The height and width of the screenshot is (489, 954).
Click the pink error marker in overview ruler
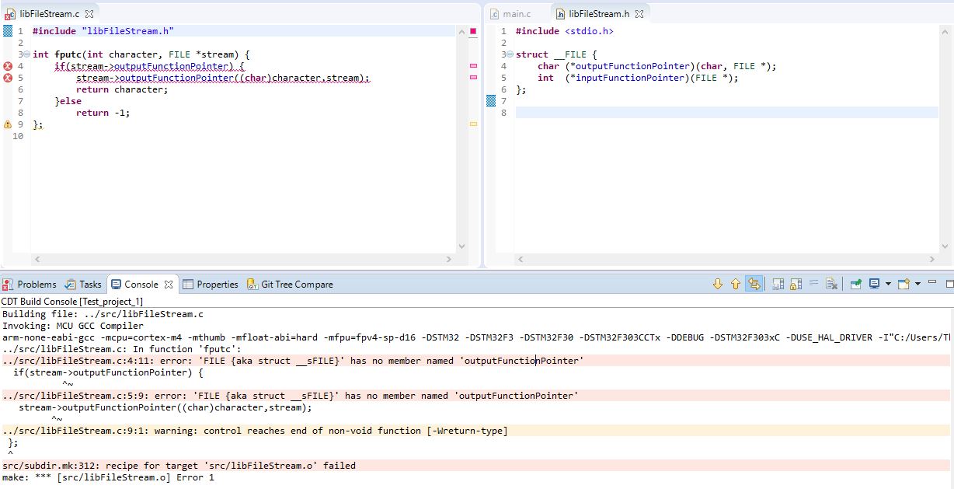click(473, 66)
